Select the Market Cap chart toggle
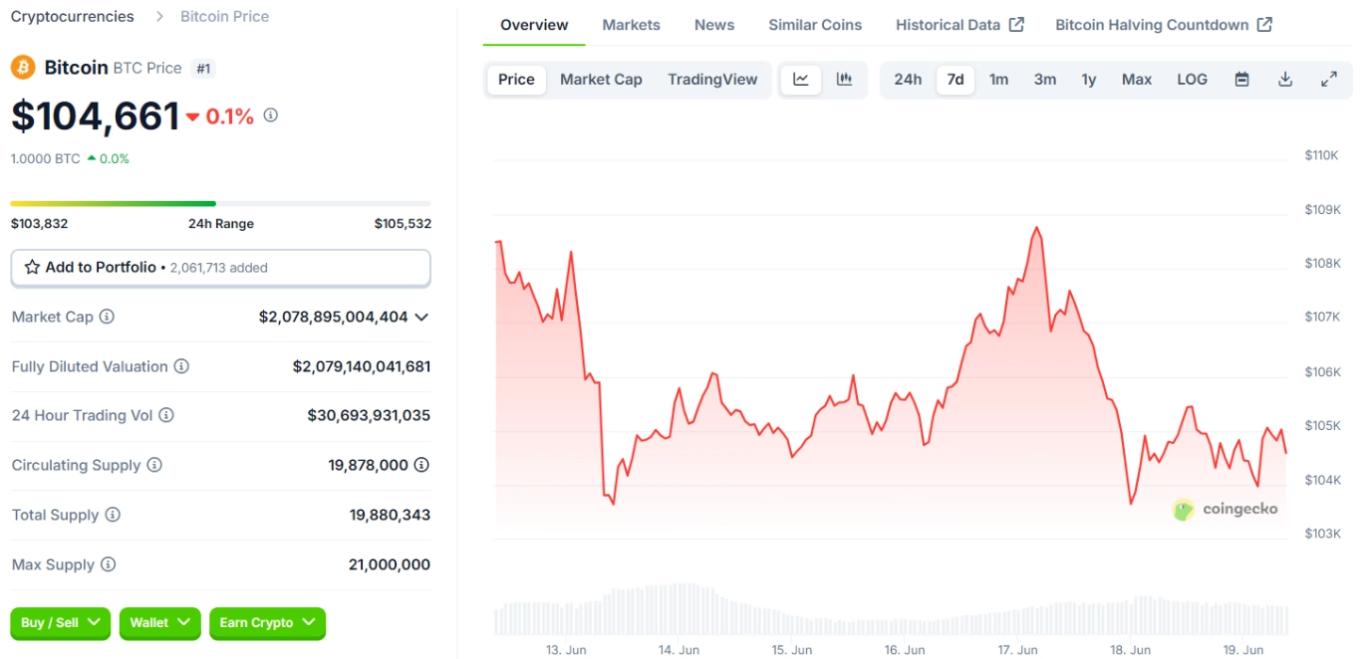Viewport: 1369px width, 659px height. (601, 80)
